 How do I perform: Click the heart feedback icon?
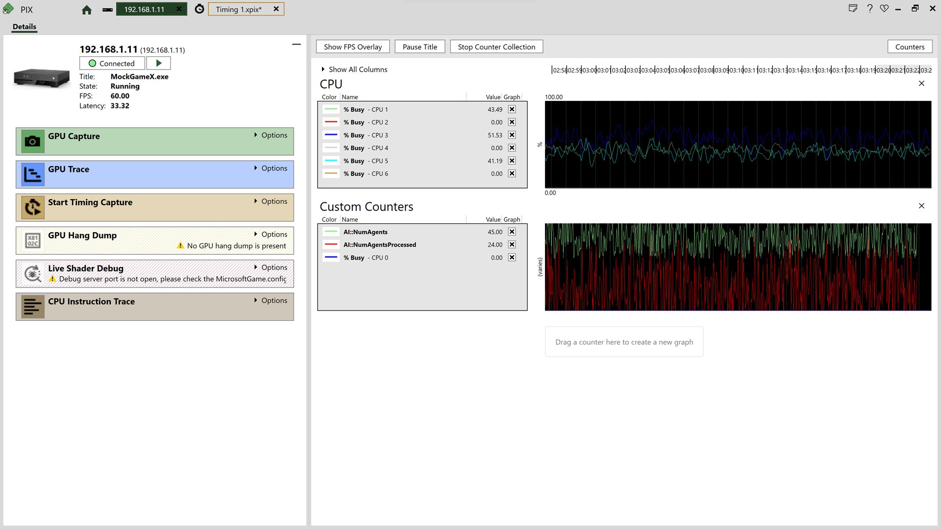[884, 9]
